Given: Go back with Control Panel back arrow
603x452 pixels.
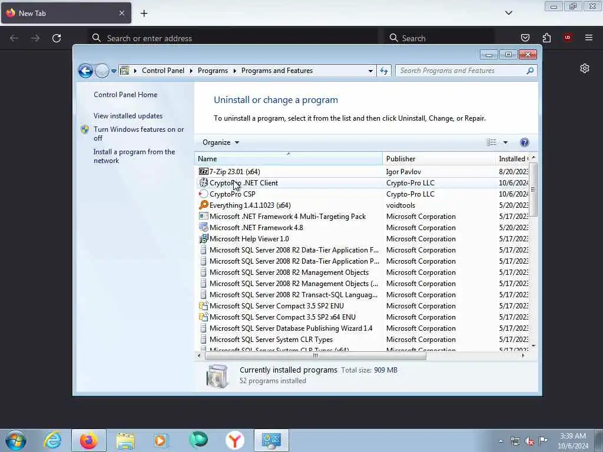Looking at the screenshot, I should coord(85,71).
